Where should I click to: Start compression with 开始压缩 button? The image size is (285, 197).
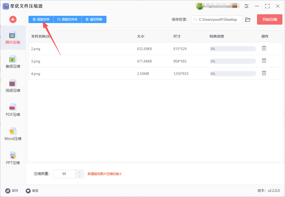[269, 19]
